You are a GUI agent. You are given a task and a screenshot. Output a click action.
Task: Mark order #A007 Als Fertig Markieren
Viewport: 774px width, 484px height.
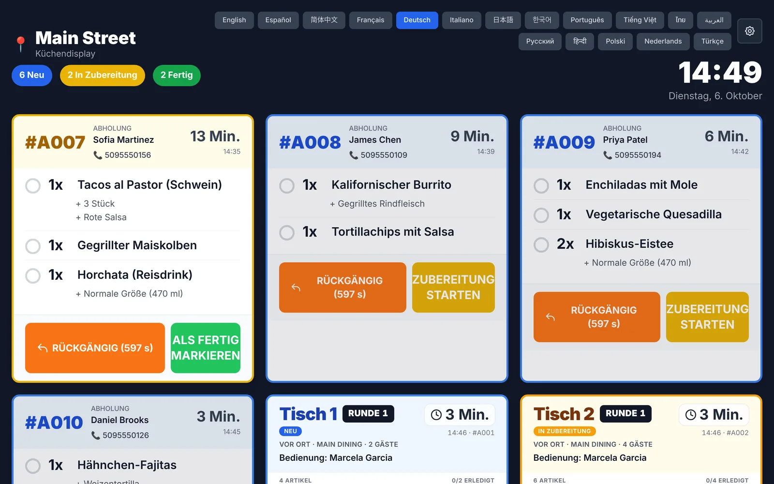[x=206, y=348]
